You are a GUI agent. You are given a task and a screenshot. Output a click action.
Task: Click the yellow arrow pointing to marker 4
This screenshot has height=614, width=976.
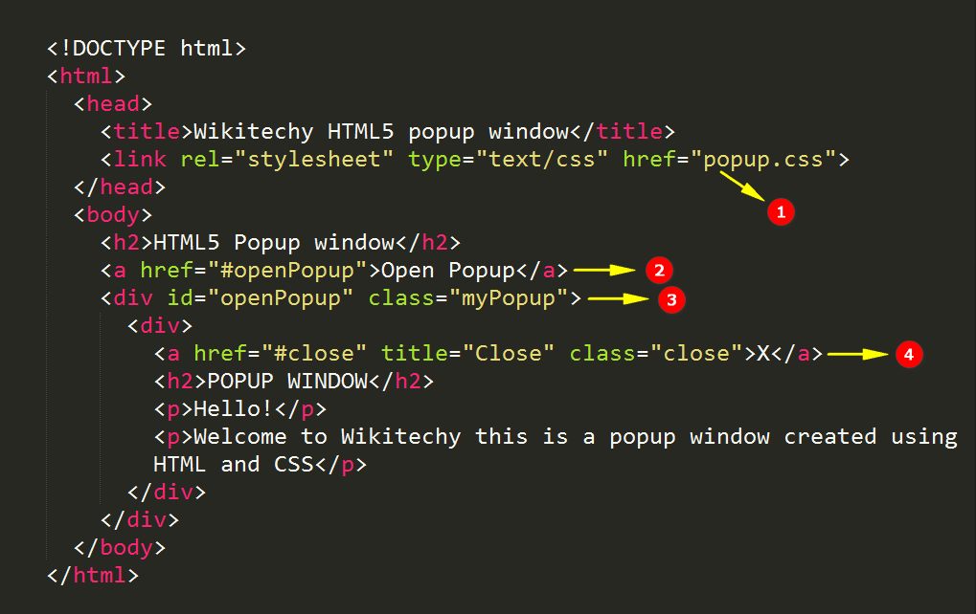click(x=858, y=354)
